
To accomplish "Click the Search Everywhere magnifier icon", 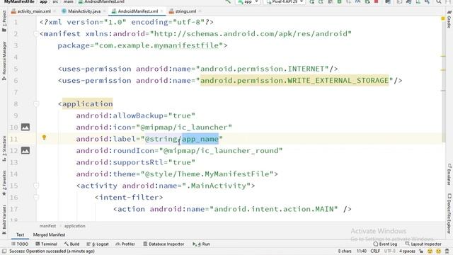I will [x=439, y=1].
